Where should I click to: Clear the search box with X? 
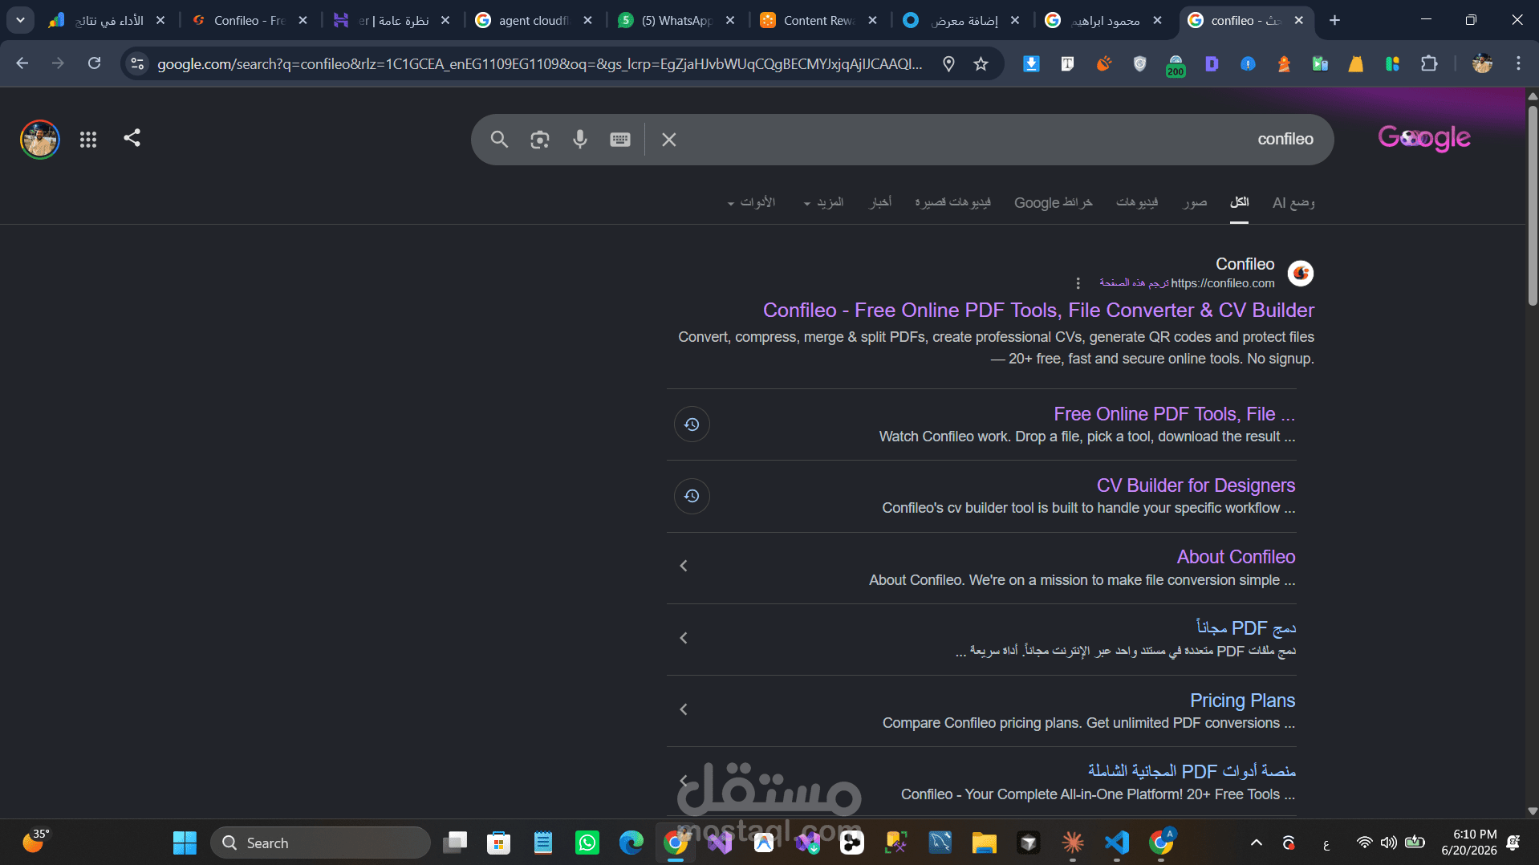click(669, 140)
